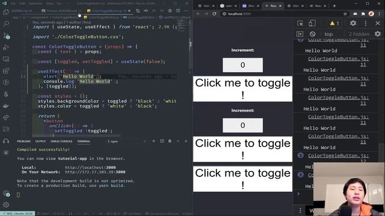View site information icon beside localhost URL
385x216 pixels.
[224, 14]
